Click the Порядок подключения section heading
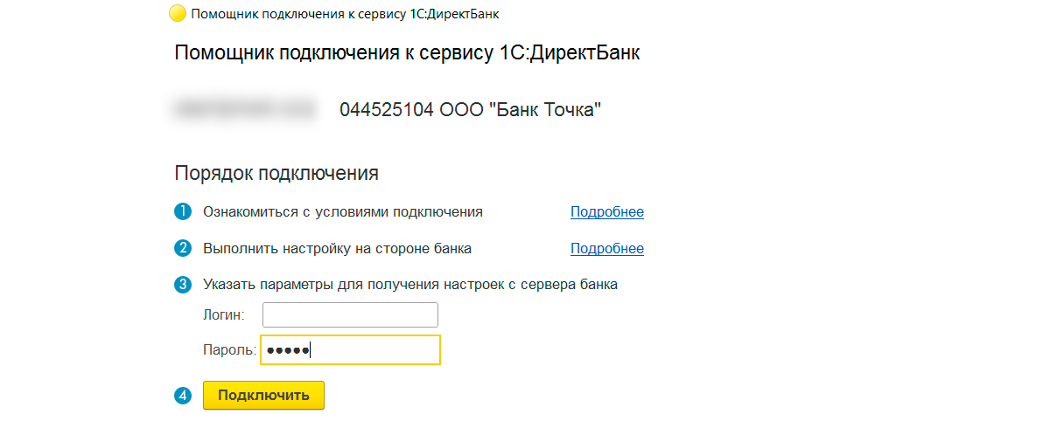 pos(276,173)
